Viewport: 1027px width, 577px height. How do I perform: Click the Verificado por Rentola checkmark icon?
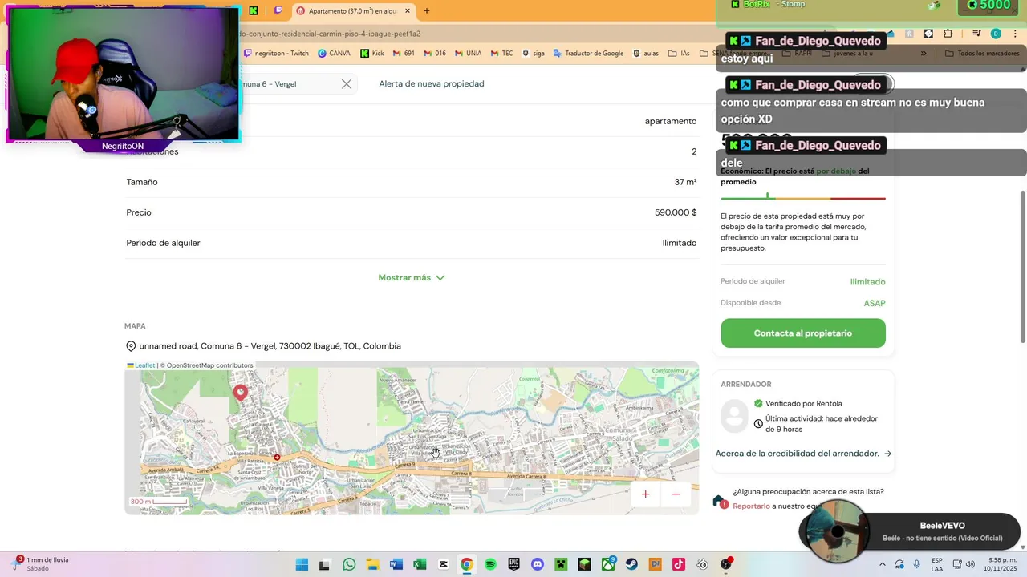(x=758, y=403)
